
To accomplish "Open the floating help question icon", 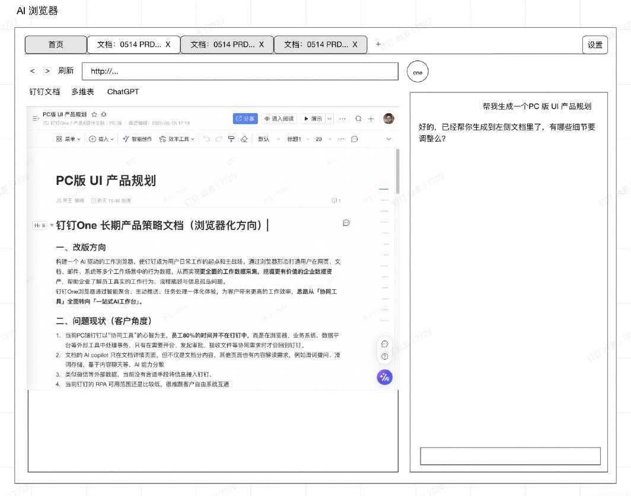I will (x=385, y=356).
